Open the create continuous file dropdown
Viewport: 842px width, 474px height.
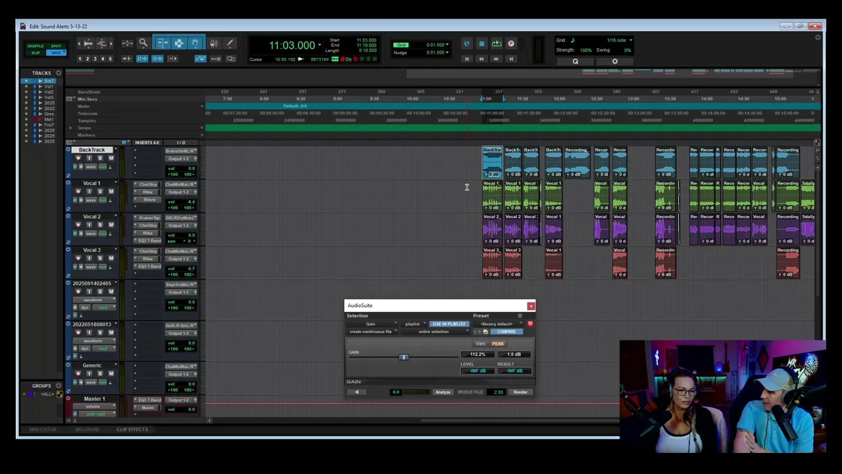373,332
